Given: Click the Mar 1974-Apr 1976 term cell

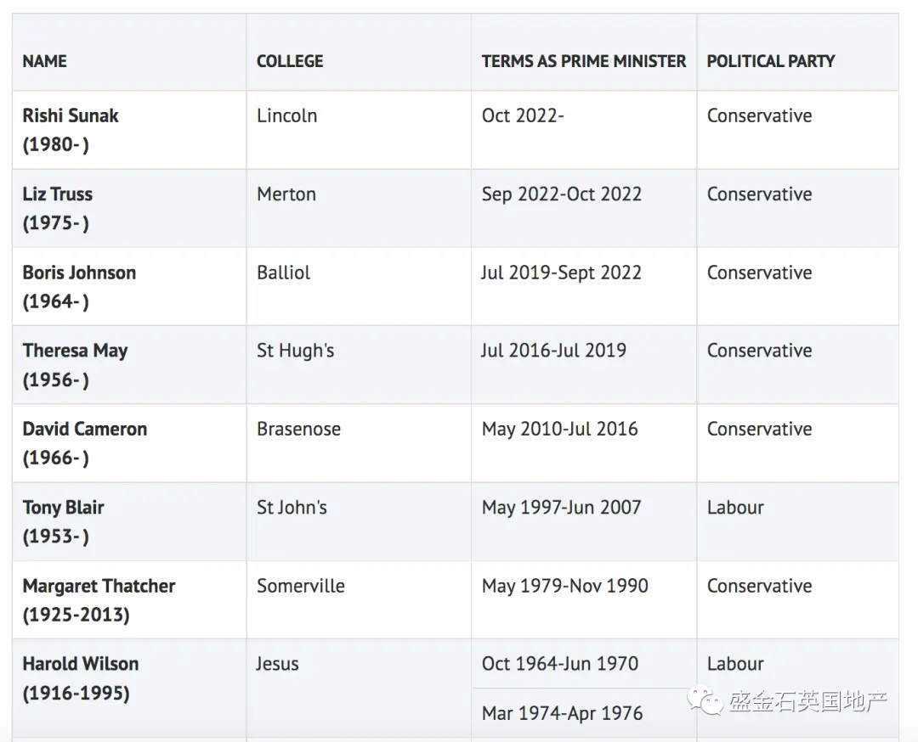Looking at the screenshot, I should (x=584, y=713).
